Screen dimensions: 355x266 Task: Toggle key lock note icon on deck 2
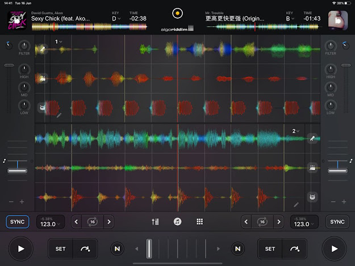tap(350, 161)
